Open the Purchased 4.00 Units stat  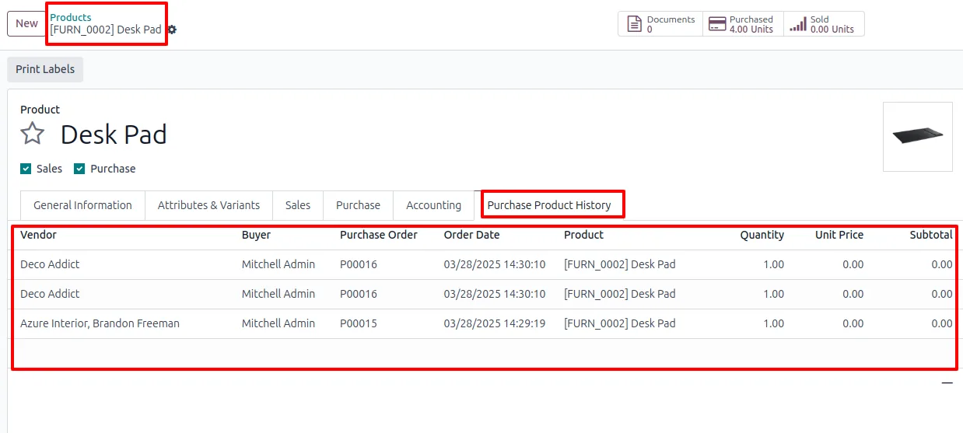(743, 24)
